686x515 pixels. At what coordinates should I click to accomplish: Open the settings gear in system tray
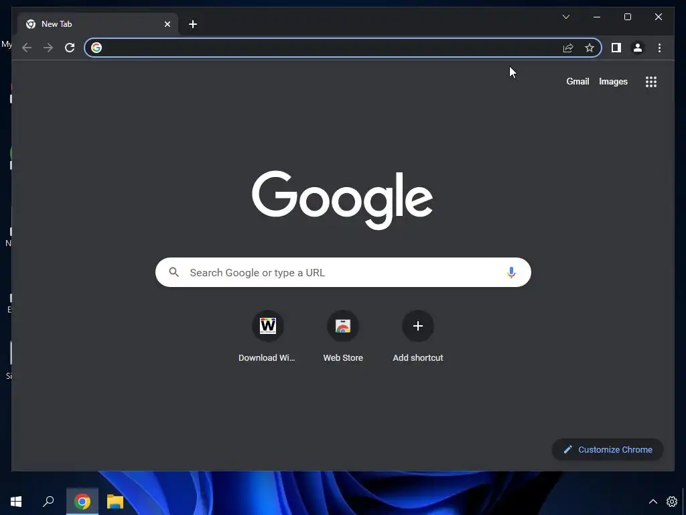click(x=671, y=502)
